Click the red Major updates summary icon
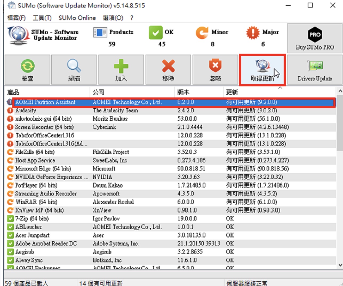Image resolution: width=343 pixels, height=286 pixels. click(253, 33)
